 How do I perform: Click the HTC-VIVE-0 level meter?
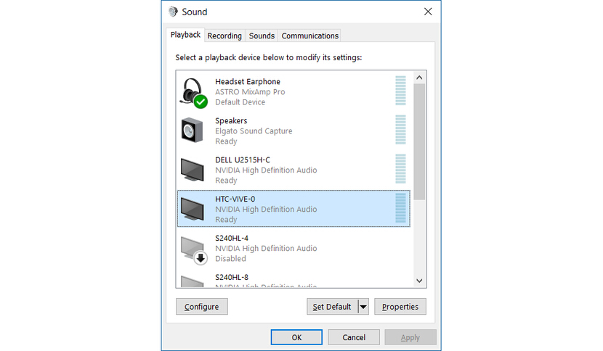400,208
